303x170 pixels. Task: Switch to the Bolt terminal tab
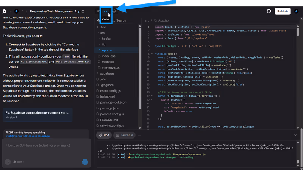point(104,135)
